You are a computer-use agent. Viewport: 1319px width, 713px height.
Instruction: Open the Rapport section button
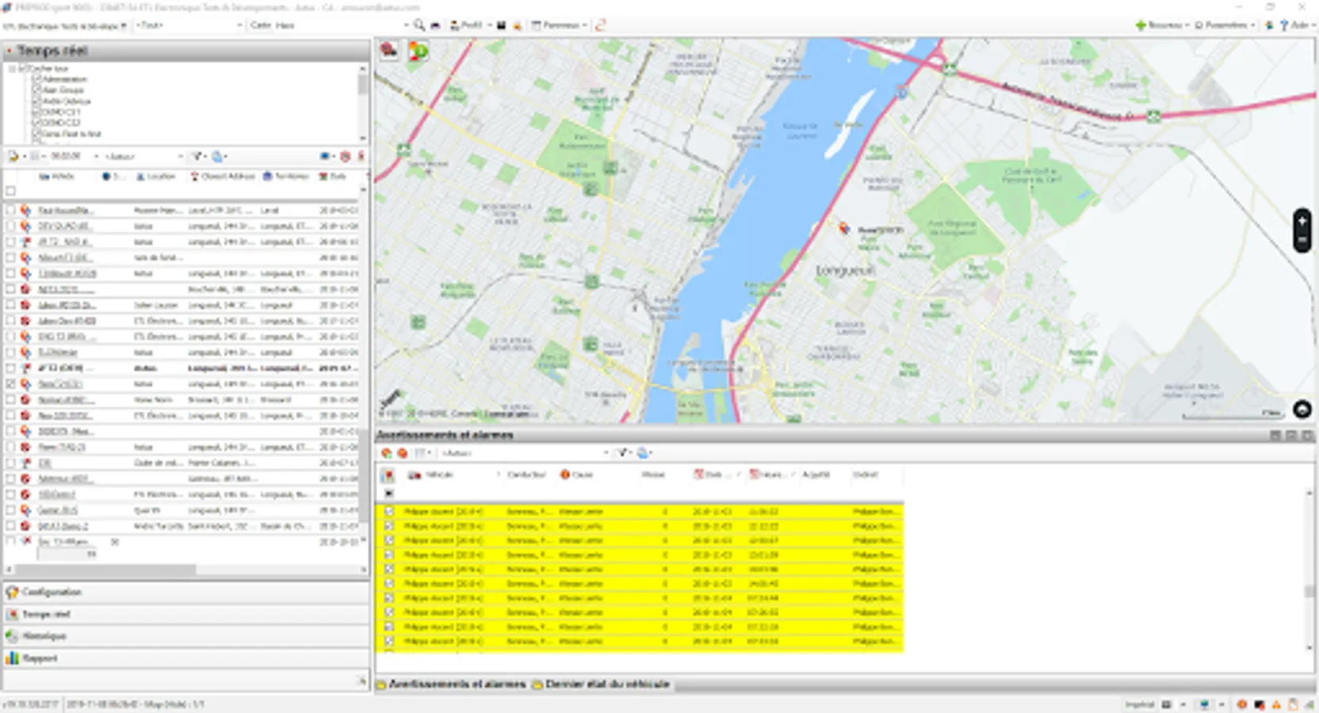40,658
